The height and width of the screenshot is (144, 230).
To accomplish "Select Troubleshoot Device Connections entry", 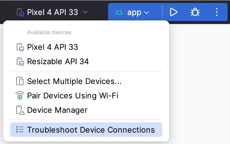I will pyautogui.click(x=86, y=130).
